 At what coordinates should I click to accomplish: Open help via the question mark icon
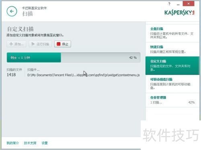coord(169,4)
